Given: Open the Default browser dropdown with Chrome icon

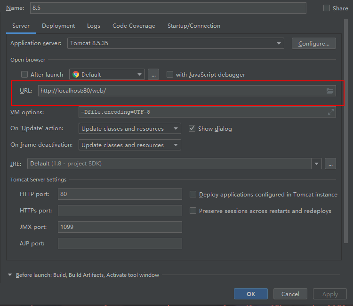Looking at the screenshot, I should point(107,74).
